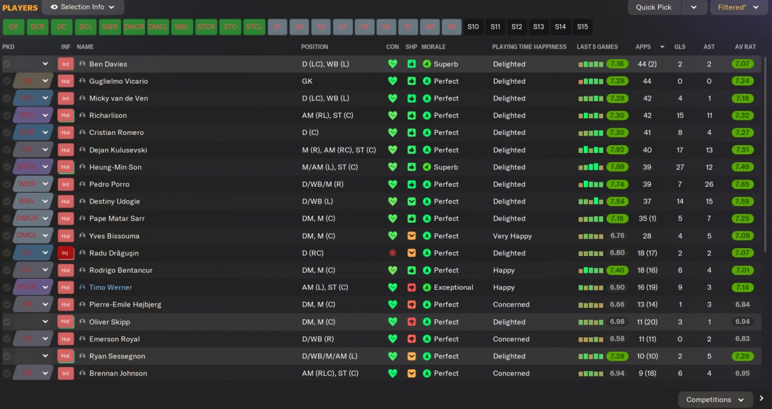
Task: Click the Quick Pick button
Action: click(654, 7)
